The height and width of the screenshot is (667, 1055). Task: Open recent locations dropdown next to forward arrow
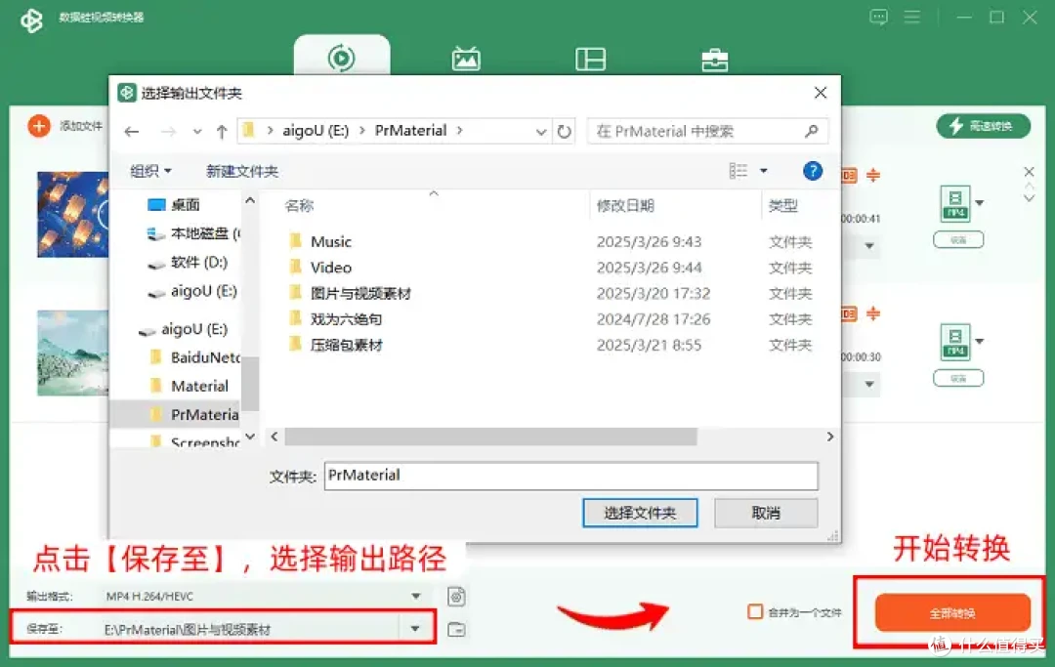[197, 132]
